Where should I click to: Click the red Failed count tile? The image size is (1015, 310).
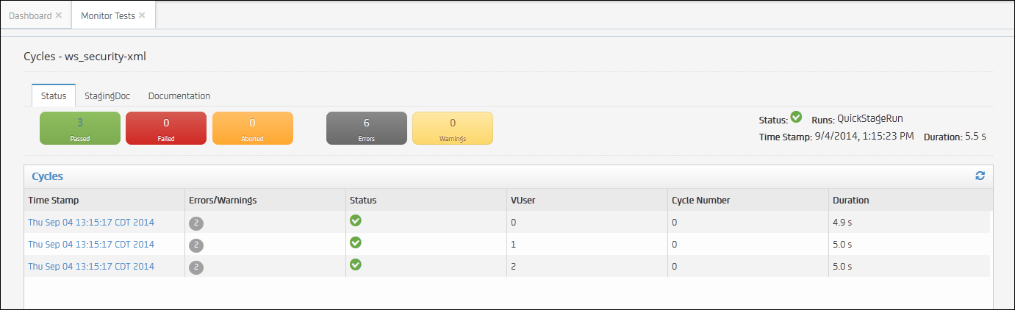[166, 129]
